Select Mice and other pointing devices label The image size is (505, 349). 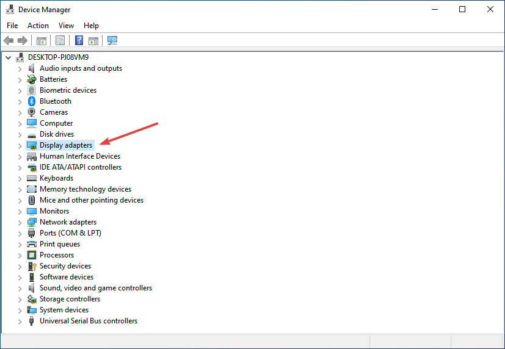point(92,200)
